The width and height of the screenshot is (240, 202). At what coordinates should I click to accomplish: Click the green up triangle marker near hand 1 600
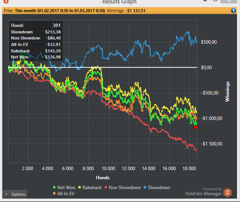[x=25, y=54]
